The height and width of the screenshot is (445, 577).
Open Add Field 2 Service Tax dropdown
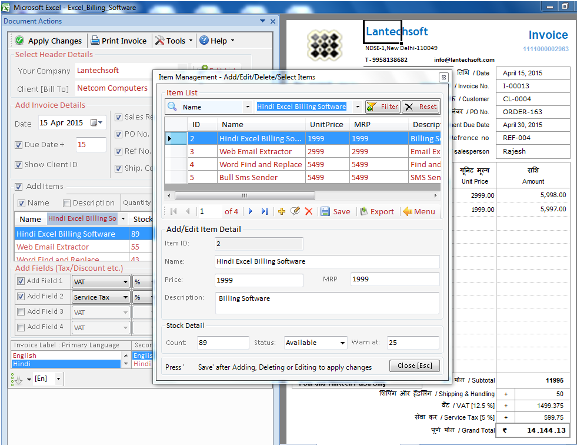coord(125,297)
